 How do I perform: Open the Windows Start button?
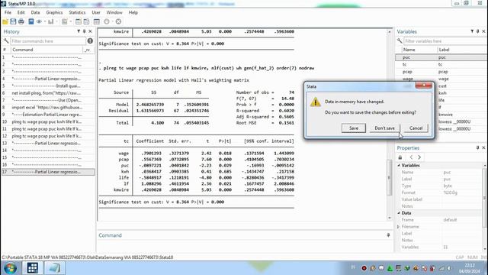(x=10, y=268)
